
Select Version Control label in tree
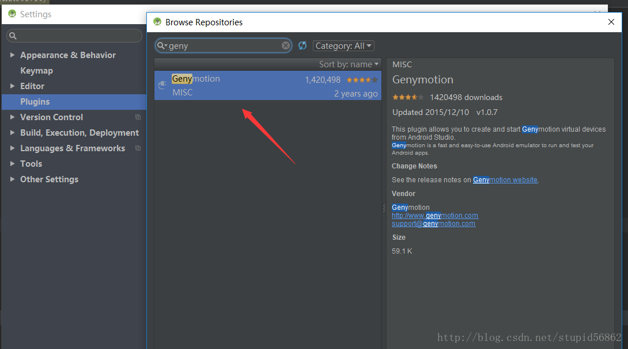point(52,117)
